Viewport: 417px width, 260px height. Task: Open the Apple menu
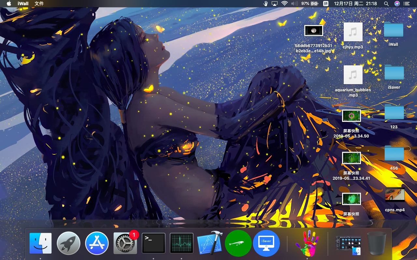coord(9,4)
